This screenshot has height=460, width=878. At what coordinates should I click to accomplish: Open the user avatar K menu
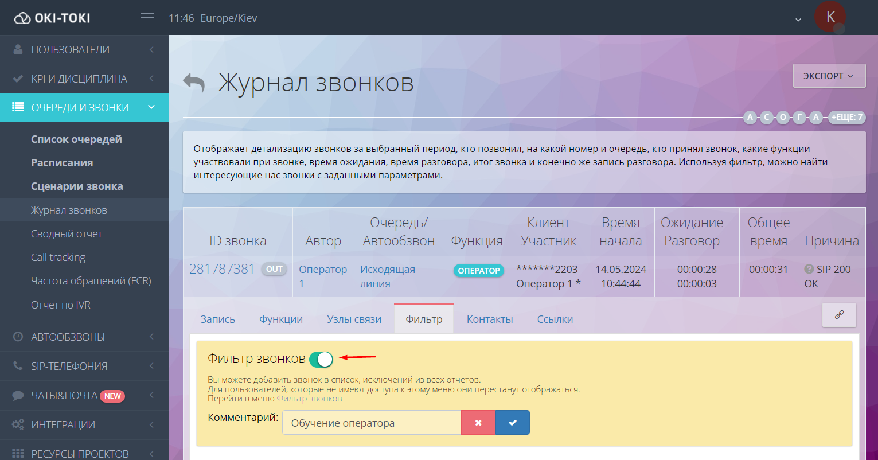tap(830, 17)
